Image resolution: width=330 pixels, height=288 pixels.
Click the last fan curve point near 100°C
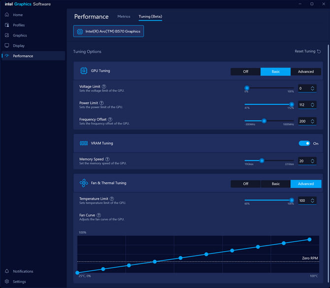(x=309, y=239)
